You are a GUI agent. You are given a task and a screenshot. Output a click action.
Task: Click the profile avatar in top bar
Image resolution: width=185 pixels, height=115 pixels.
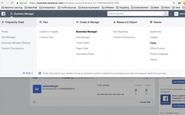[x=176, y=14]
